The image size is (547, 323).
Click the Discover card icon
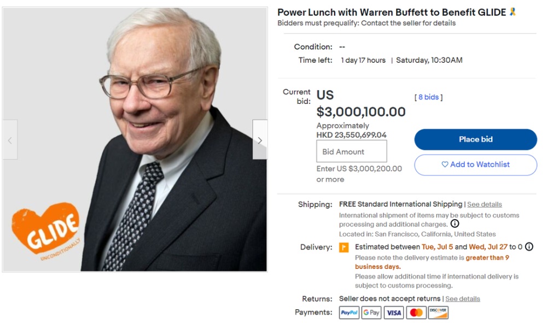(438, 313)
